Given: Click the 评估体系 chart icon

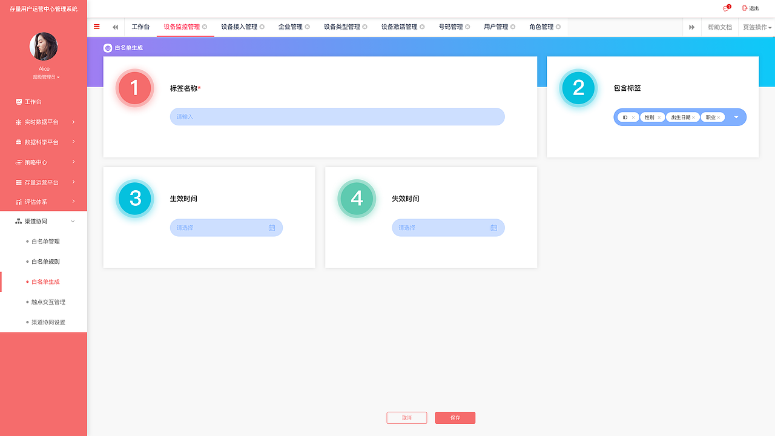Looking at the screenshot, I should [19, 202].
